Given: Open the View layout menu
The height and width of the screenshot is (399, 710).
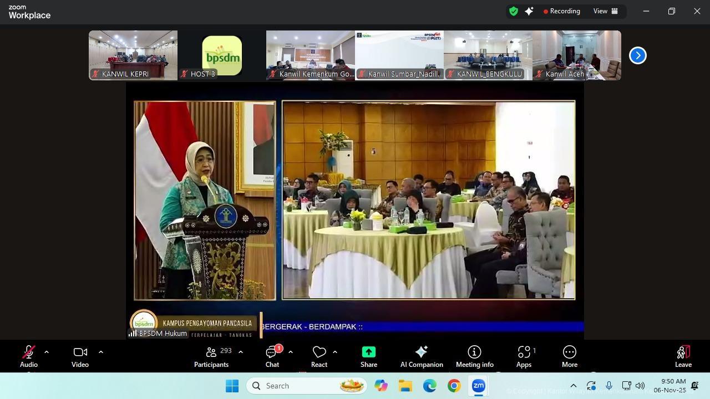Looking at the screenshot, I should [605, 11].
